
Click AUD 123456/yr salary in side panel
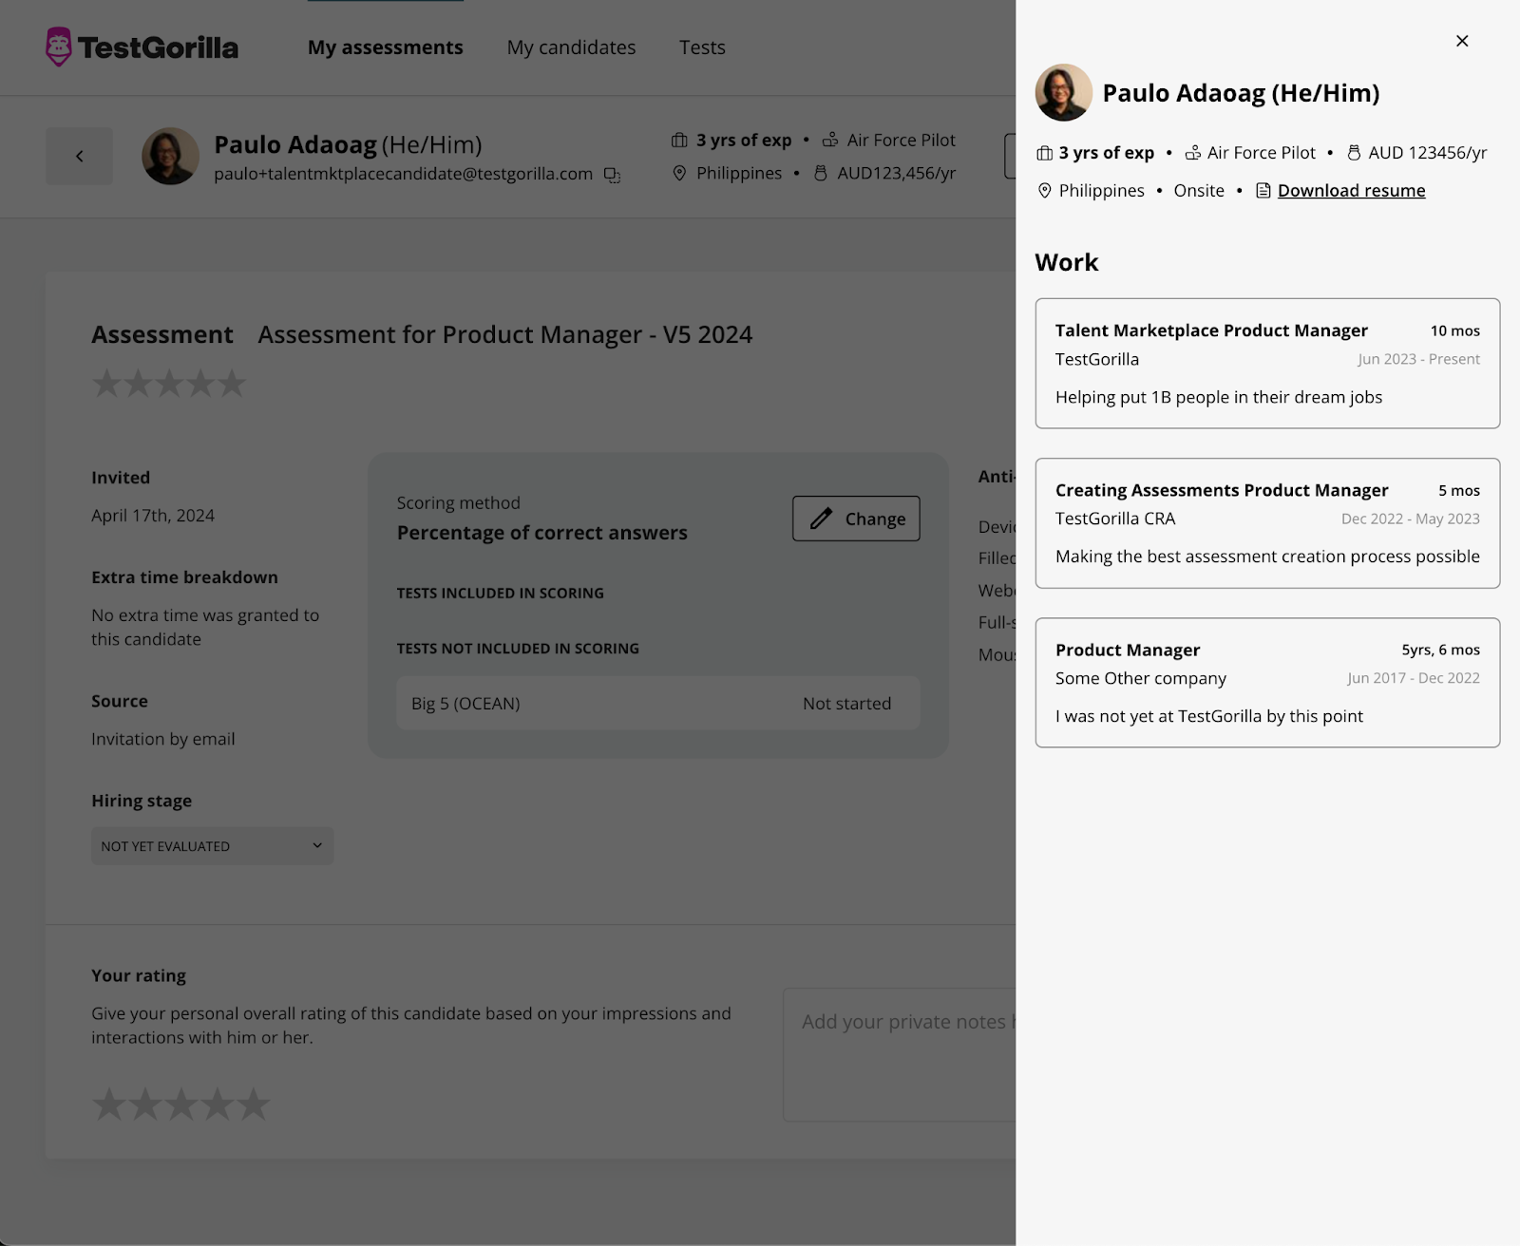(1427, 153)
